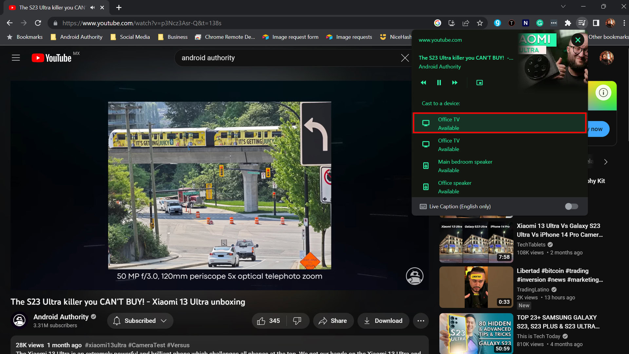Open the video's more actions ellipsis

coord(421,321)
